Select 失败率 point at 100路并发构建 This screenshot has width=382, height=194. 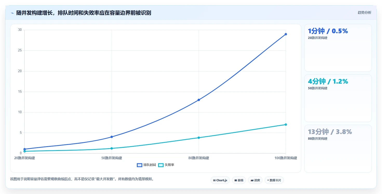(x=286, y=125)
